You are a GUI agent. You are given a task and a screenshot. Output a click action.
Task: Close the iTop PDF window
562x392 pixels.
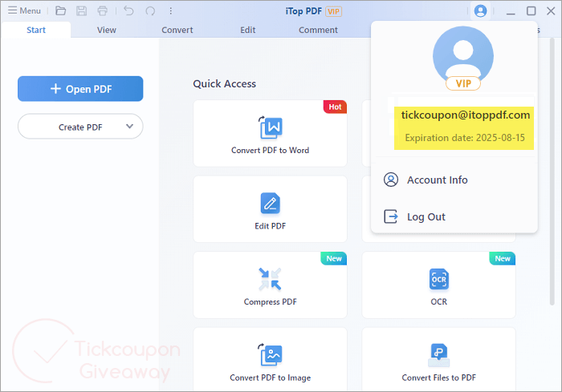pyautogui.click(x=551, y=10)
